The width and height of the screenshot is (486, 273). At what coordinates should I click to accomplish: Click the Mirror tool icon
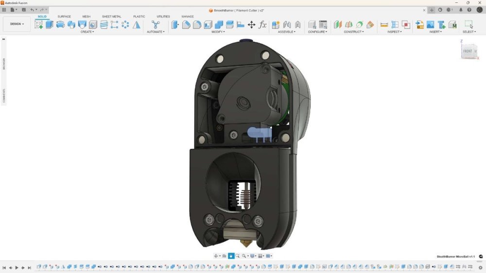click(x=137, y=25)
